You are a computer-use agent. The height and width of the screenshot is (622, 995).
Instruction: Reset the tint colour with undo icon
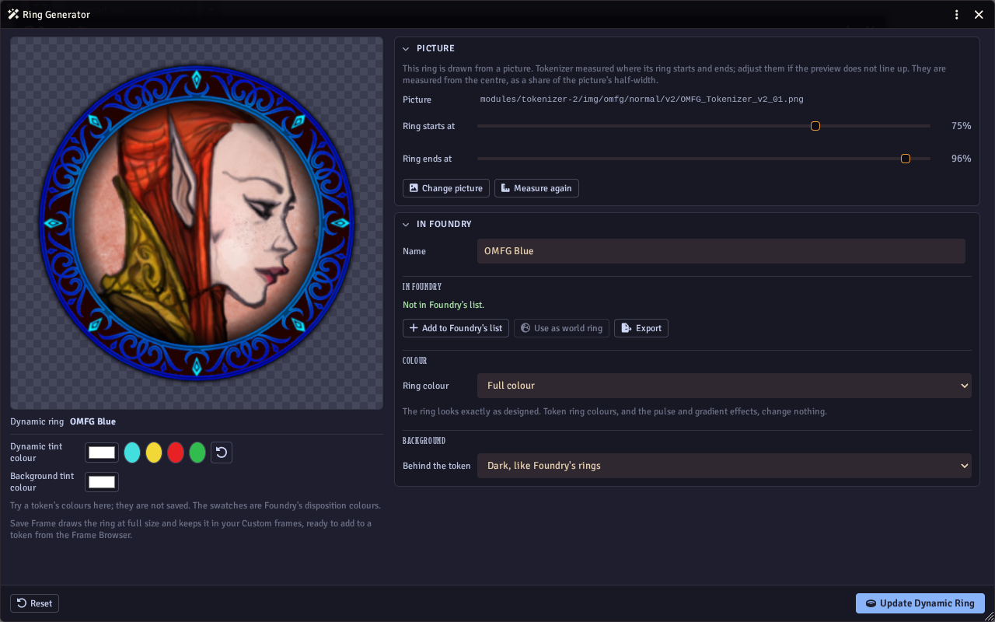(x=222, y=453)
